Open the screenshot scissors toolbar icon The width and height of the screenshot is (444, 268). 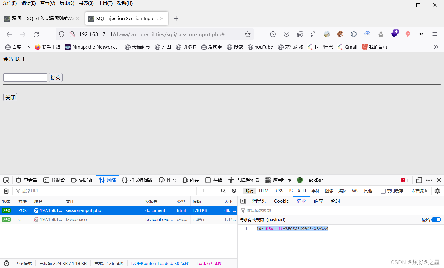(300, 34)
